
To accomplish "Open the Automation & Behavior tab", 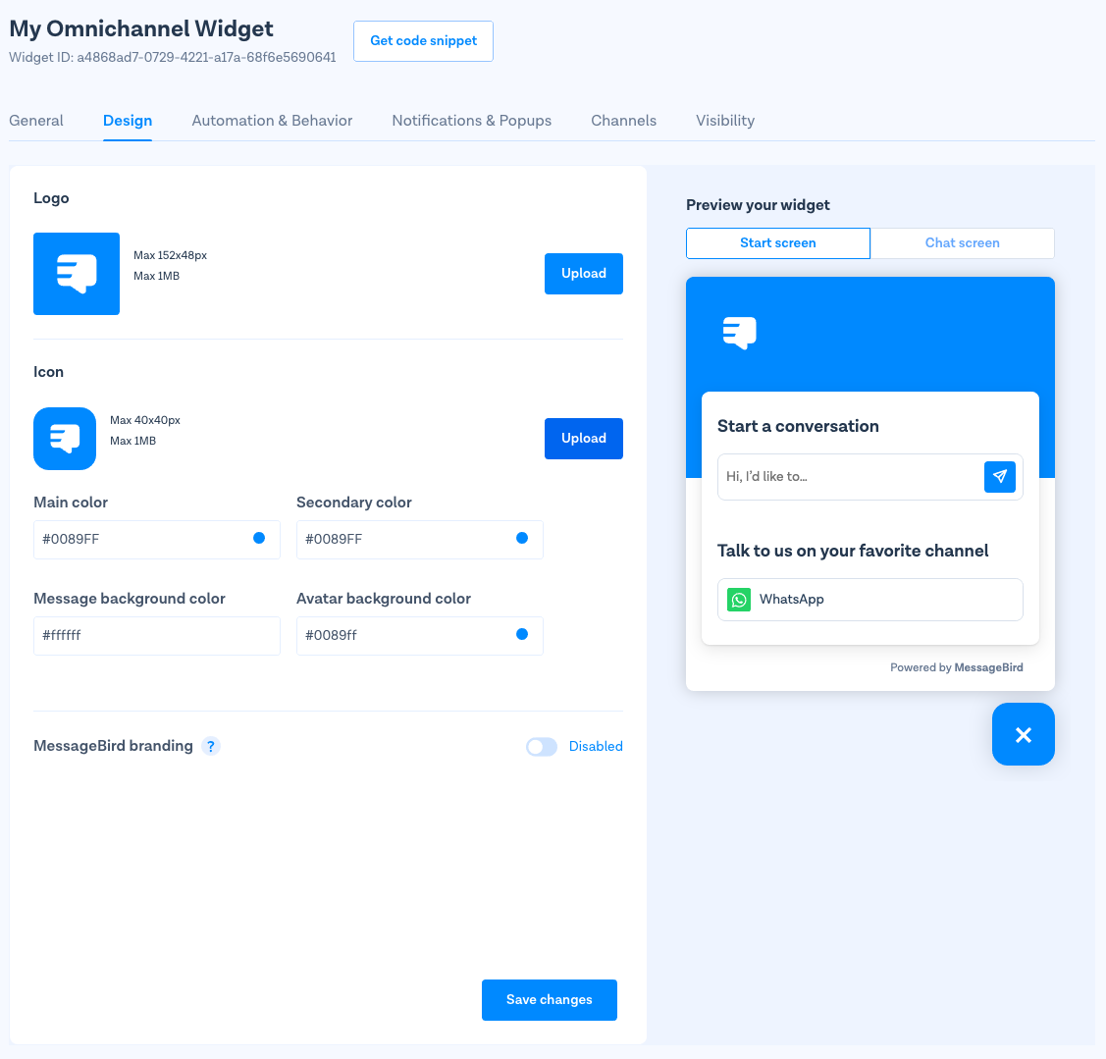I will [272, 121].
